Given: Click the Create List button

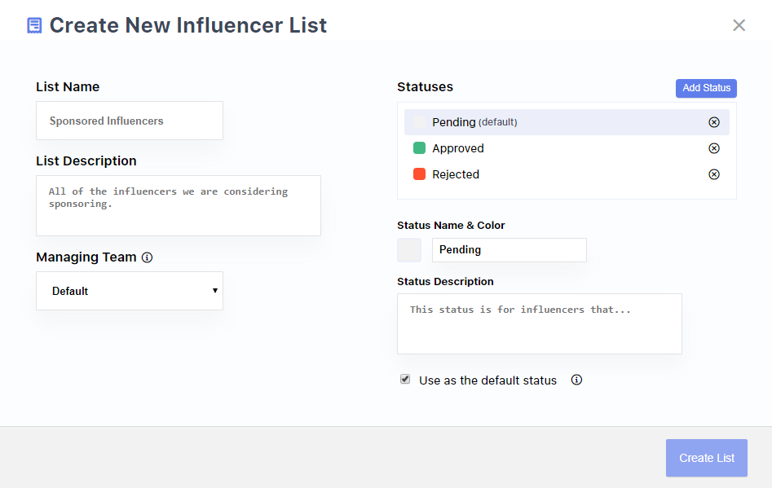Looking at the screenshot, I should pos(707,458).
